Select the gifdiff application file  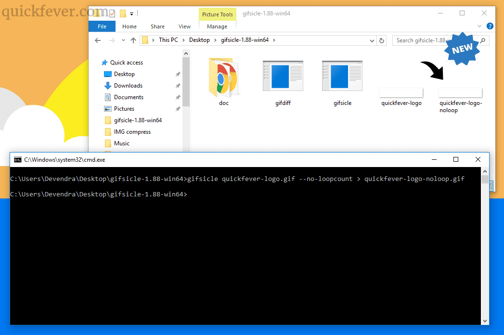point(283,82)
